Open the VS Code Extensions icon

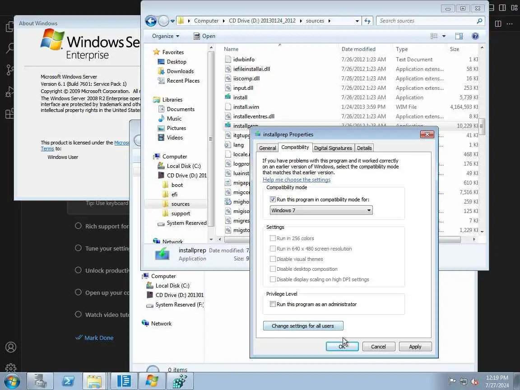[10, 113]
